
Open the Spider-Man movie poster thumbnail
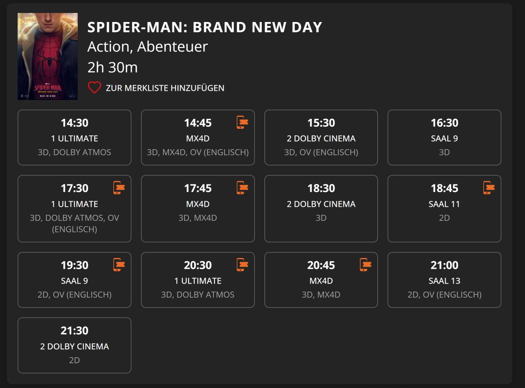pos(48,56)
